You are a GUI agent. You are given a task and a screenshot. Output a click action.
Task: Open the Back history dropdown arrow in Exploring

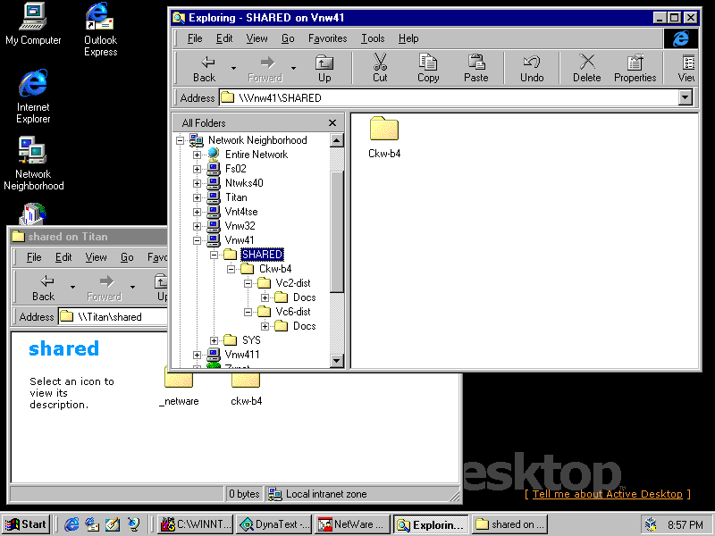tap(233, 69)
